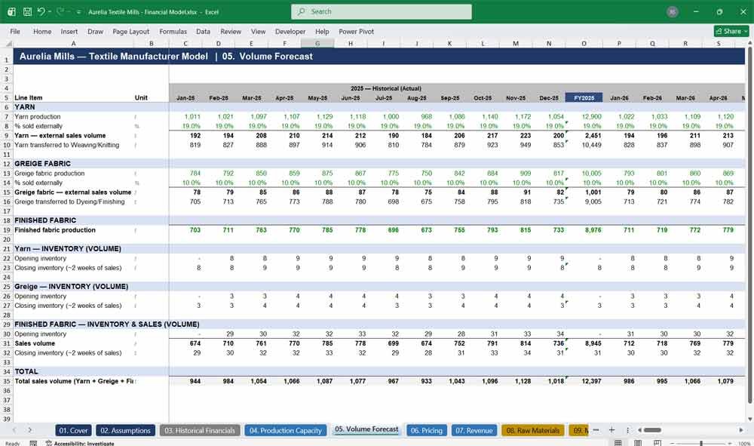This screenshot has width=754, height=446.
Task: Click the horizontal scroll left arrow
Action: coord(639,430)
